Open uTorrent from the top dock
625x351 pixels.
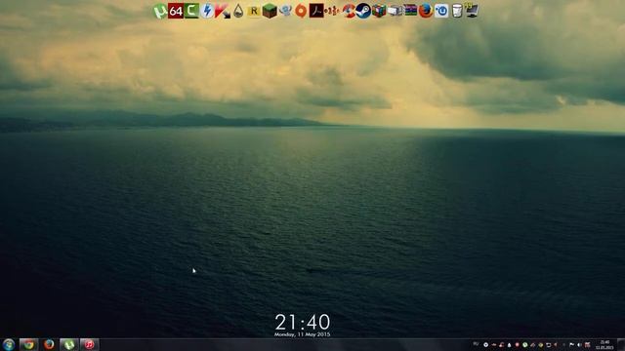pos(160,11)
